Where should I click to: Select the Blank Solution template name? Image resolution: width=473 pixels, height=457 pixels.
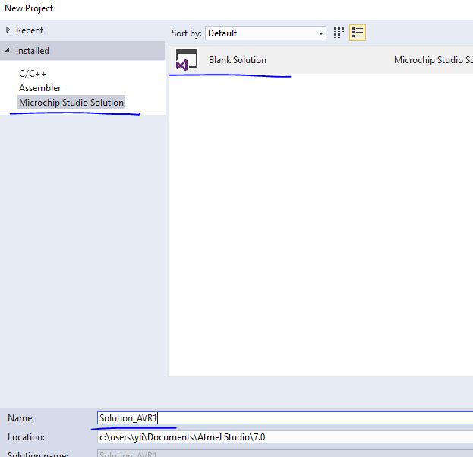click(238, 60)
